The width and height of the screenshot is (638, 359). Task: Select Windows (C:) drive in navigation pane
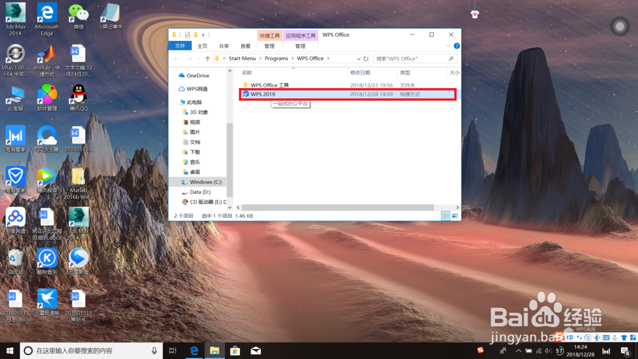(202, 182)
